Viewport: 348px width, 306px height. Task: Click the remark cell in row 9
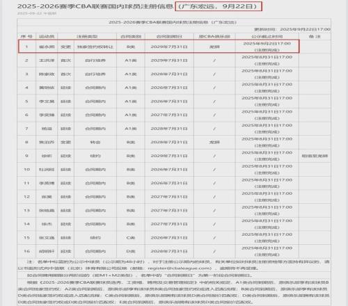point(315,156)
